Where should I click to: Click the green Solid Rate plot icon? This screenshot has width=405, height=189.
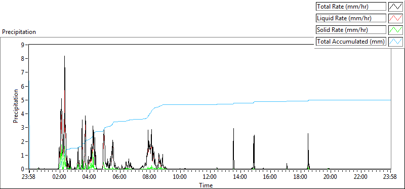[x=395, y=30]
